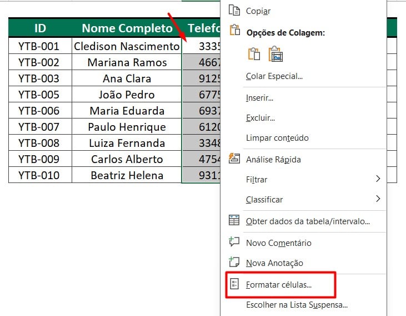Viewport: 406px width, 316px height.
Task: Add a Novo Comentário via menu
Action: (303, 243)
